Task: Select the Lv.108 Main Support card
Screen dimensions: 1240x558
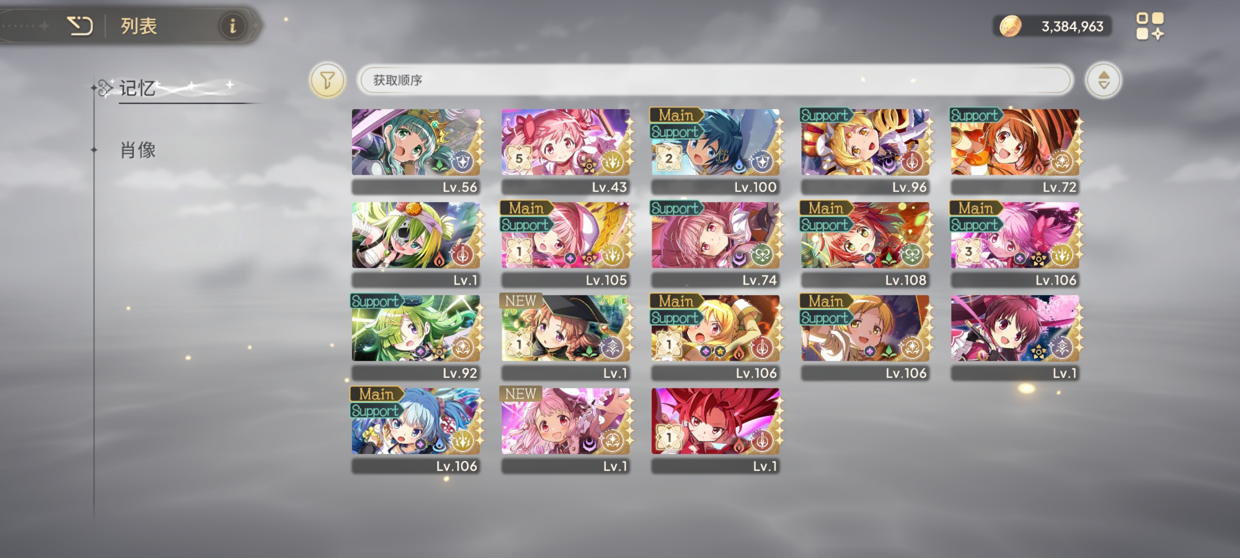Action: click(x=866, y=244)
